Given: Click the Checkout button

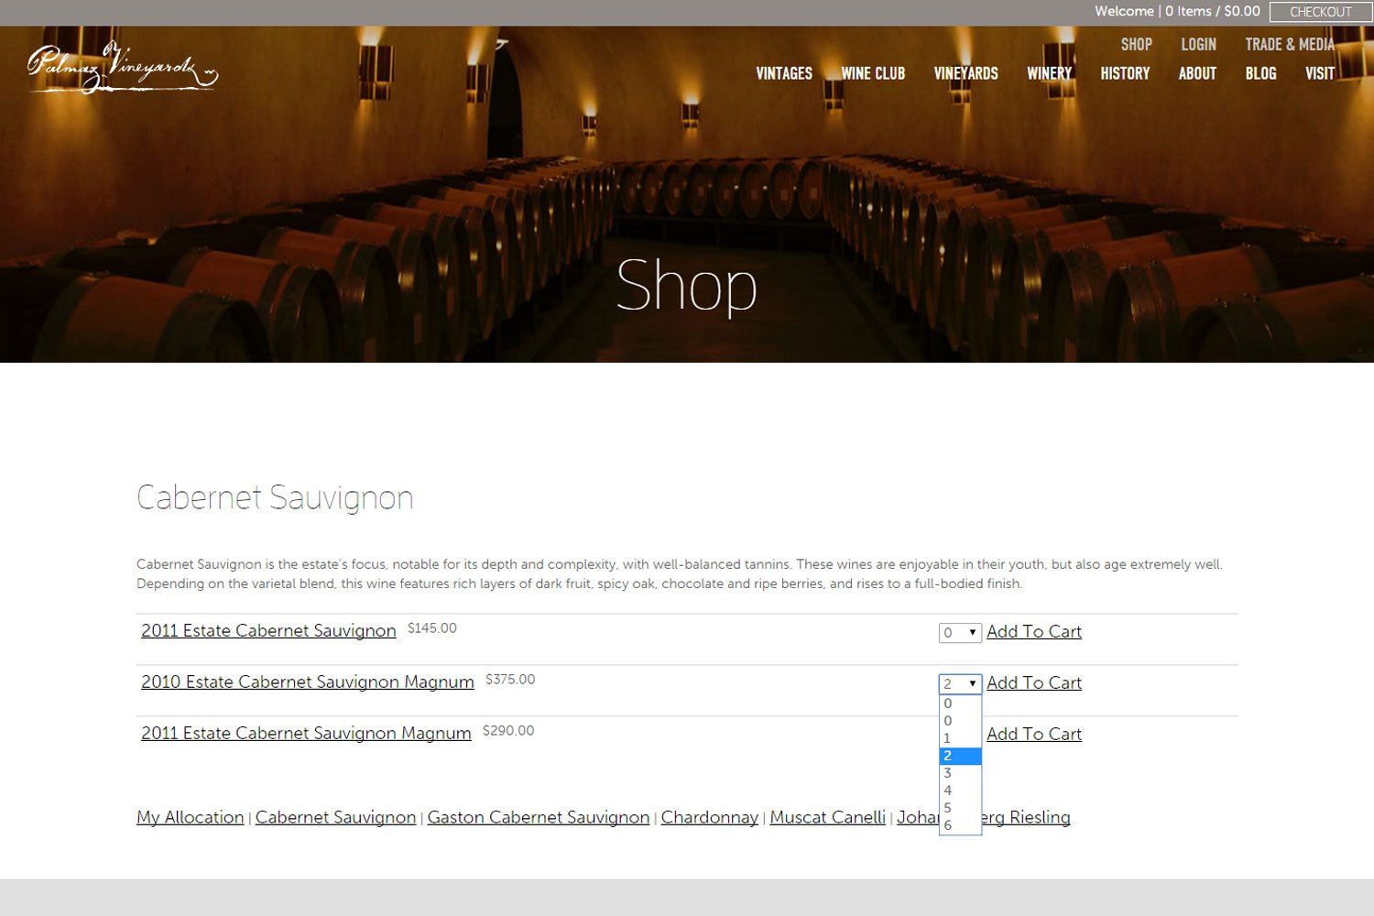Looking at the screenshot, I should point(1320,12).
